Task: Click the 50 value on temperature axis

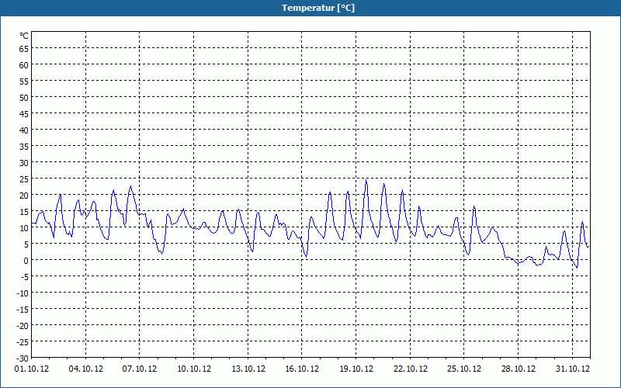Action: click(24, 98)
